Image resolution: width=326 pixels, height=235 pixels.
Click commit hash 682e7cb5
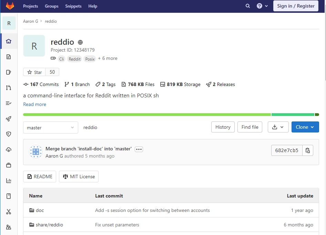[287, 150]
